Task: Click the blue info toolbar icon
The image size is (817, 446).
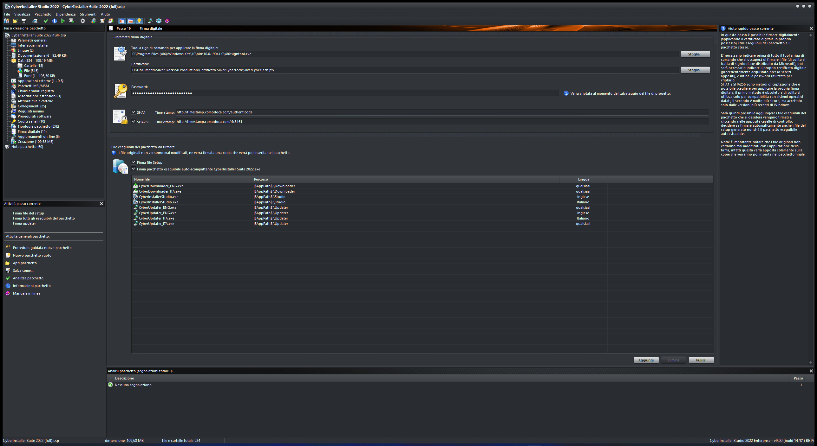Action: [55, 21]
